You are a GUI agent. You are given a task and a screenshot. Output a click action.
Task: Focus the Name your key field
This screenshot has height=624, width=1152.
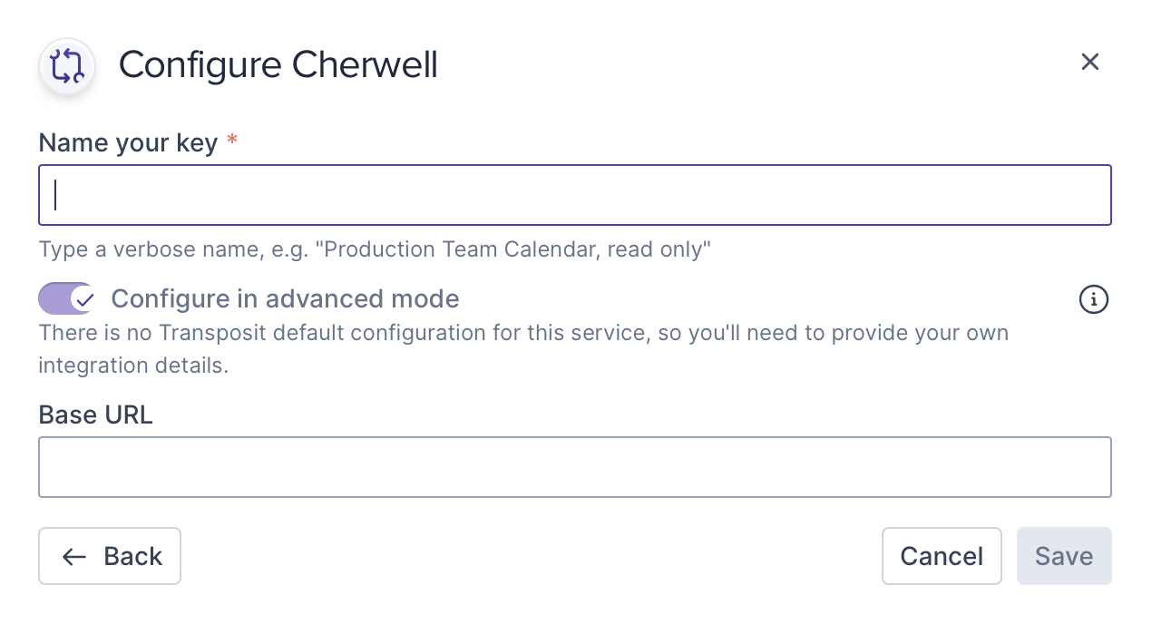coord(575,195)
